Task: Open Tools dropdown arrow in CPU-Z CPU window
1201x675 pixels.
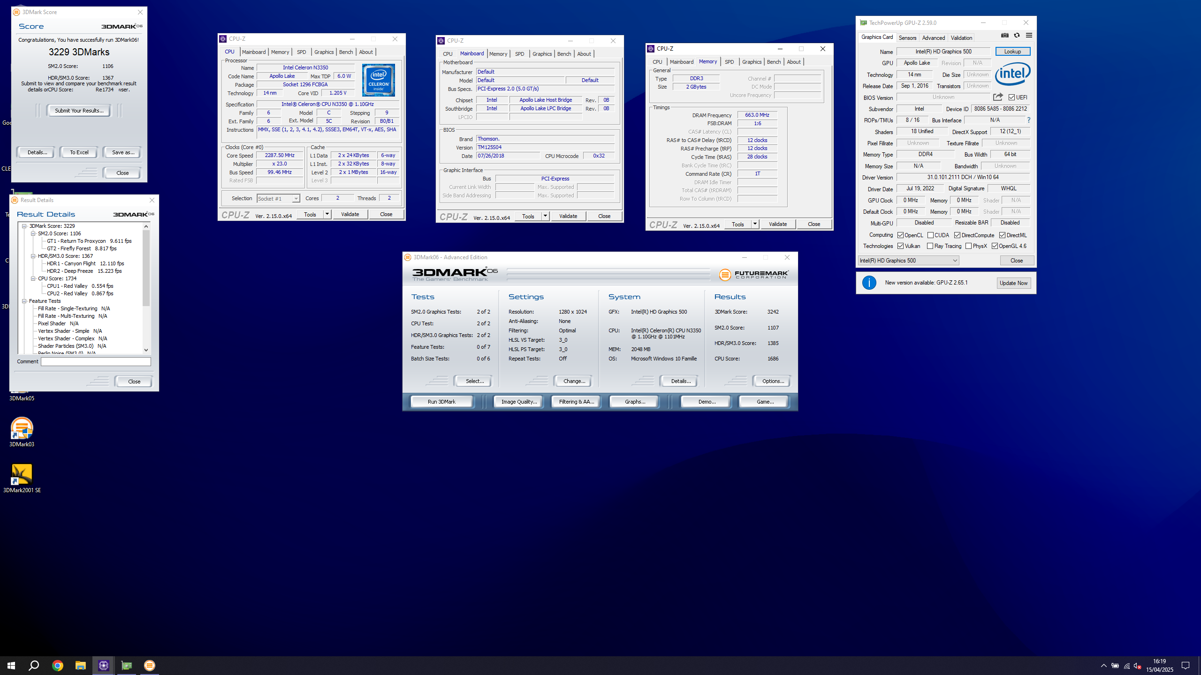Action: pyautogui.click(x=327, y=214)
